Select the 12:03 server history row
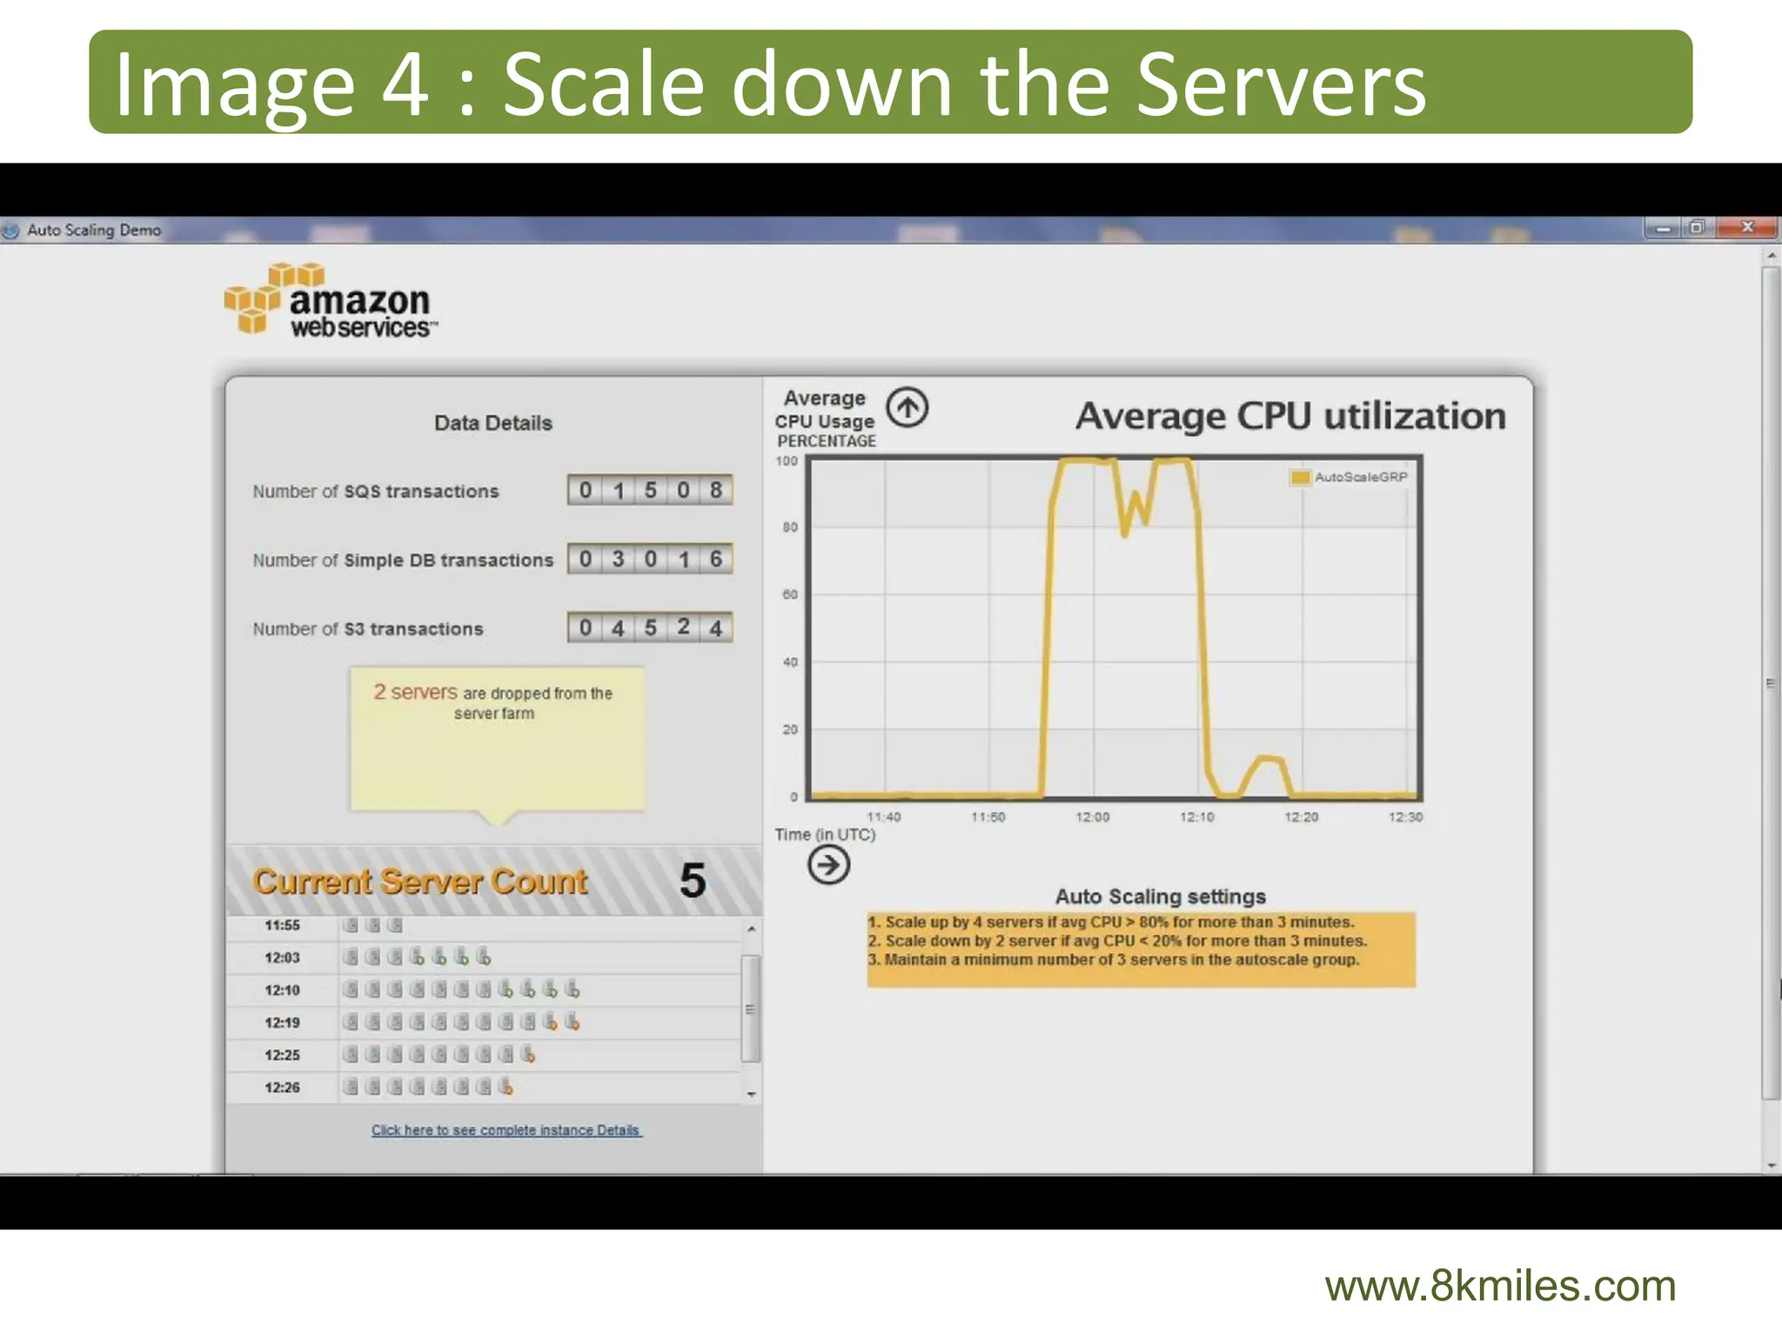 click(x=483, y=957)
